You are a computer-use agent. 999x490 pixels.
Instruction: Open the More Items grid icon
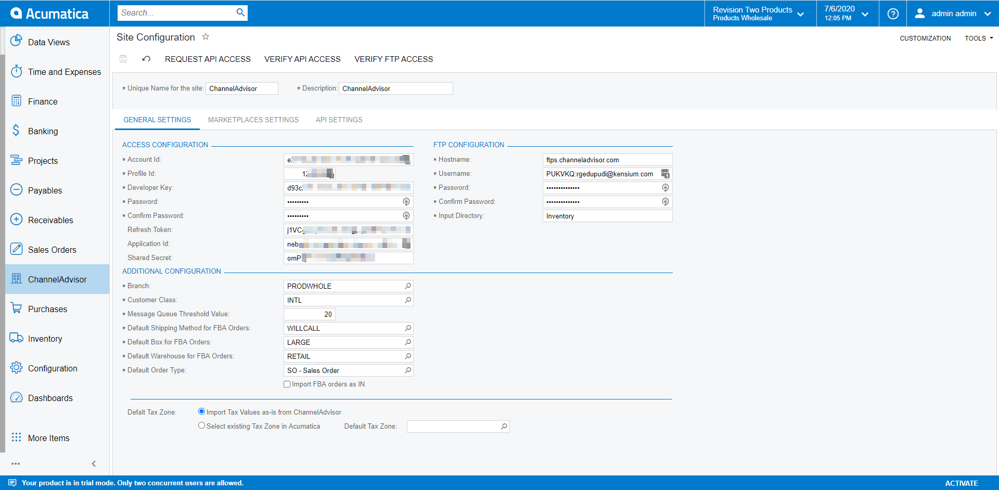[16, 437]
